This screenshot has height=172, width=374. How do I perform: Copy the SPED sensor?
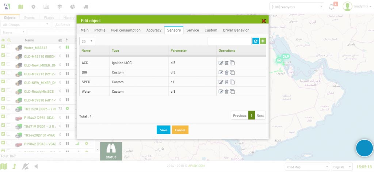[232, 82]
